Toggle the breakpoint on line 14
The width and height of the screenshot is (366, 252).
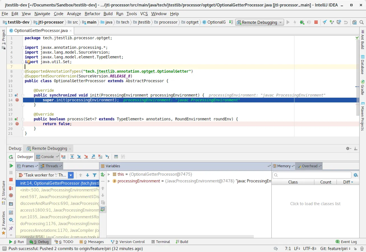coord(17,100)
